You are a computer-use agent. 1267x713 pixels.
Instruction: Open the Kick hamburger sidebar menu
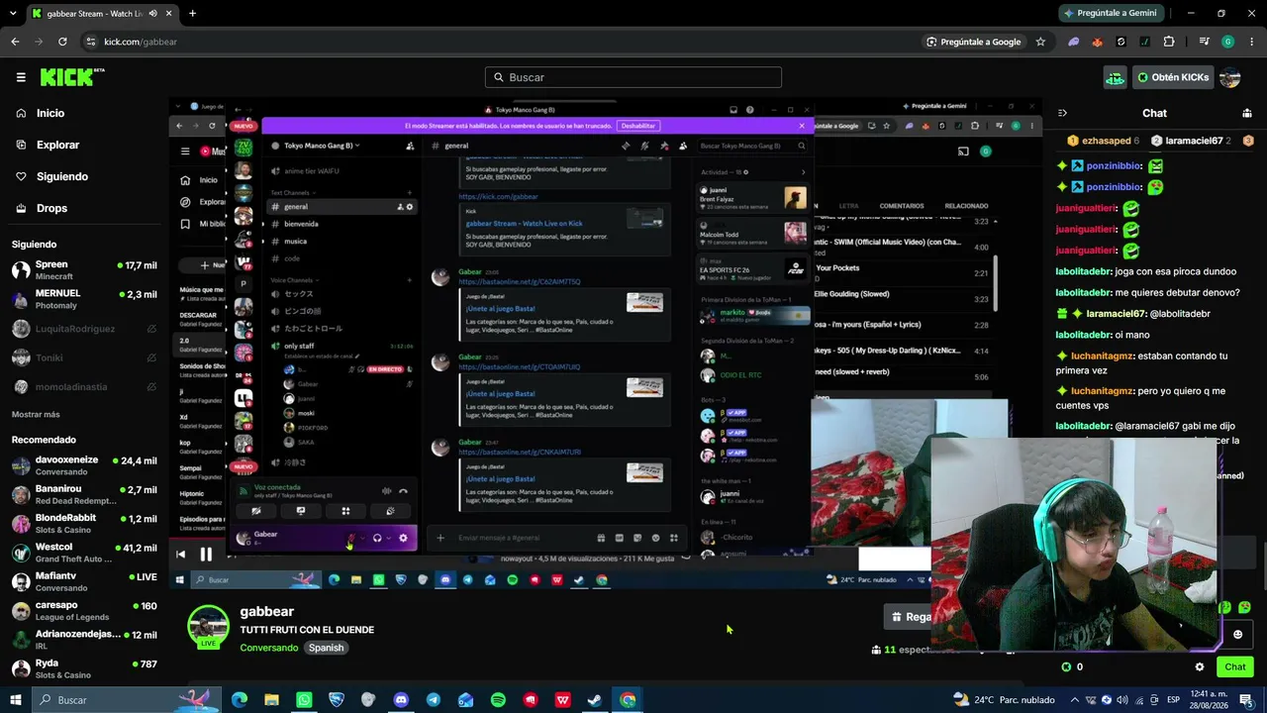[x=21, y=77]
